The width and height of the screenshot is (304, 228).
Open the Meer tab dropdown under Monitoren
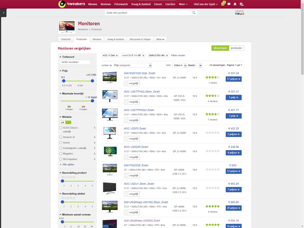pos(160,40)
